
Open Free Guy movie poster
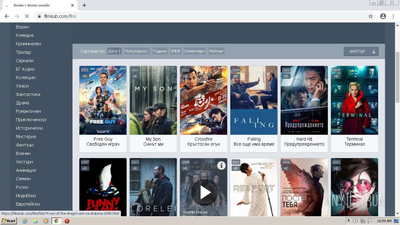pyautogui.click(x=103, y=100)
